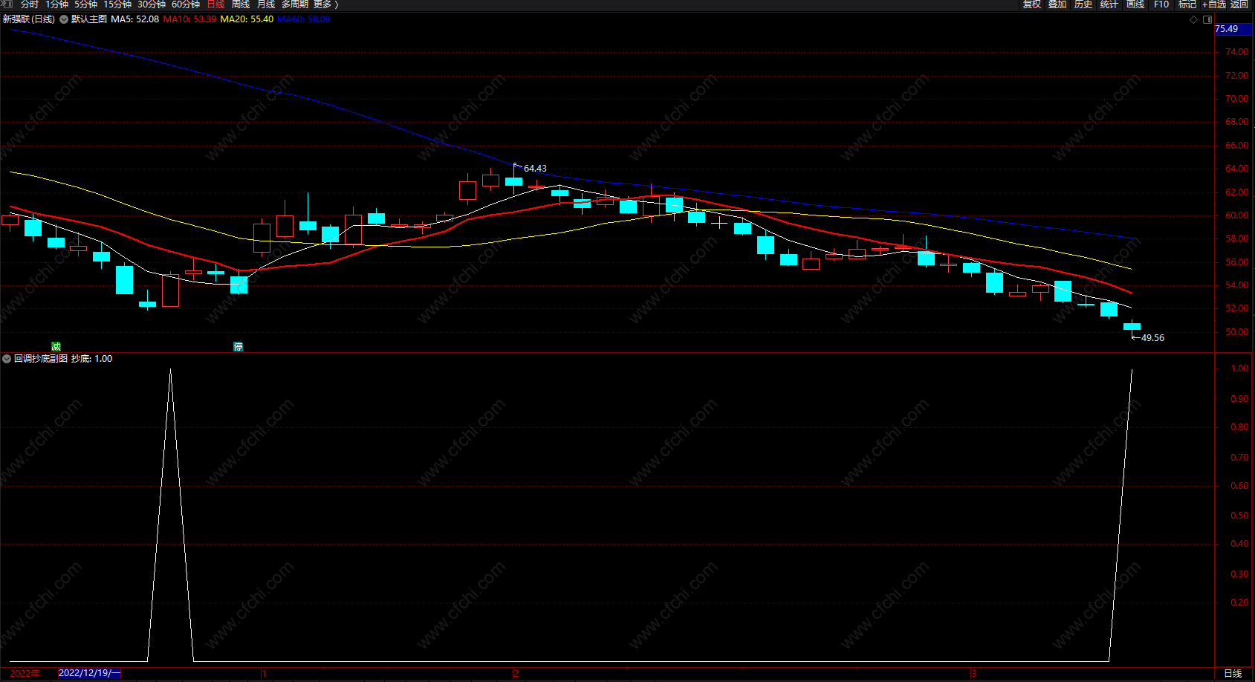Open the 多周期 multi-period view

click(x=294, y=4)
